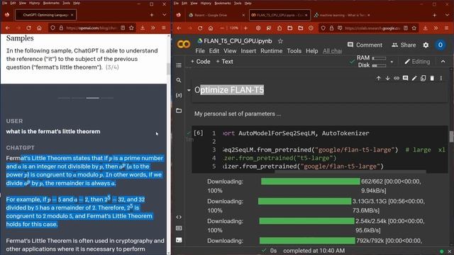This screenshot has width=454, height=255.
Task: Open the Colab account avatar
Action: pos(440,45)
